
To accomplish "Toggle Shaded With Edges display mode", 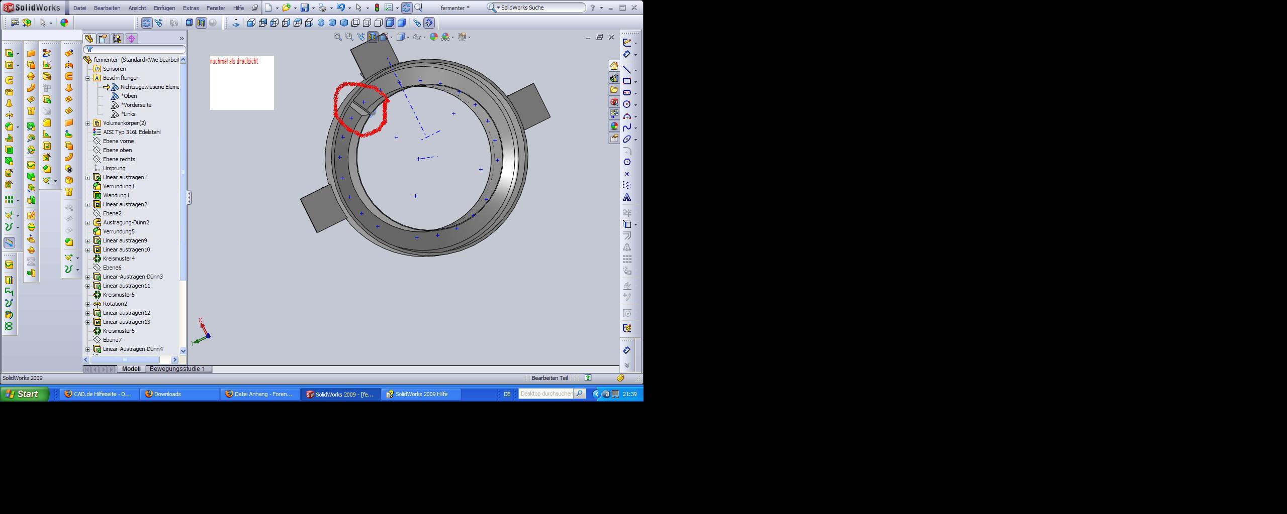I will point(390,23).
